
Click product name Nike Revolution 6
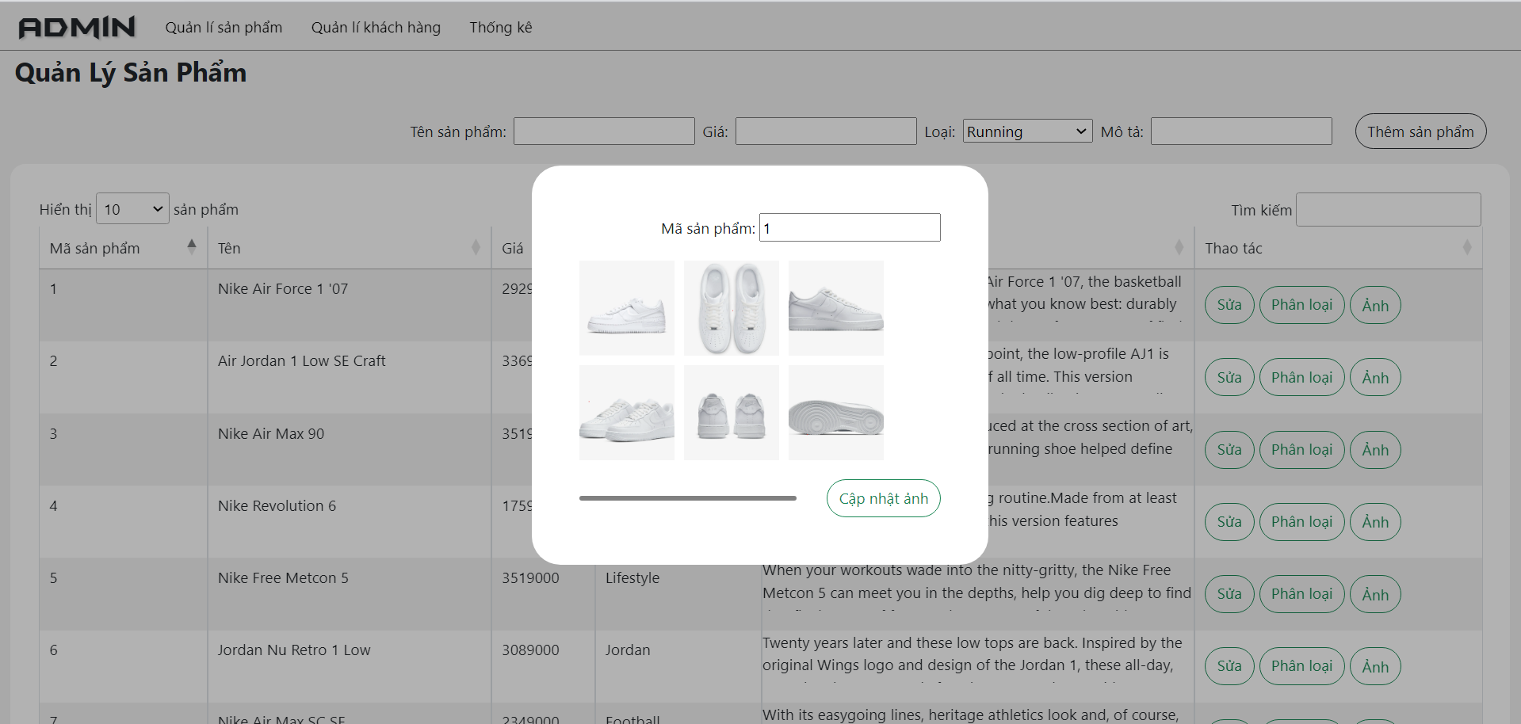point(277,506)
